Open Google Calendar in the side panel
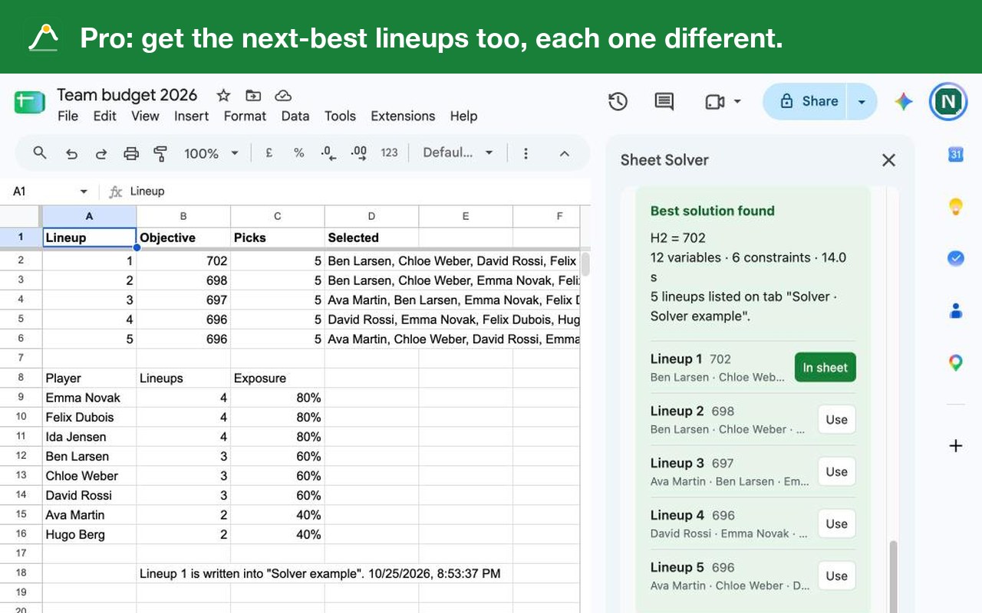Image resolution: width=982 pixels, height=613 pixels. 956,154
